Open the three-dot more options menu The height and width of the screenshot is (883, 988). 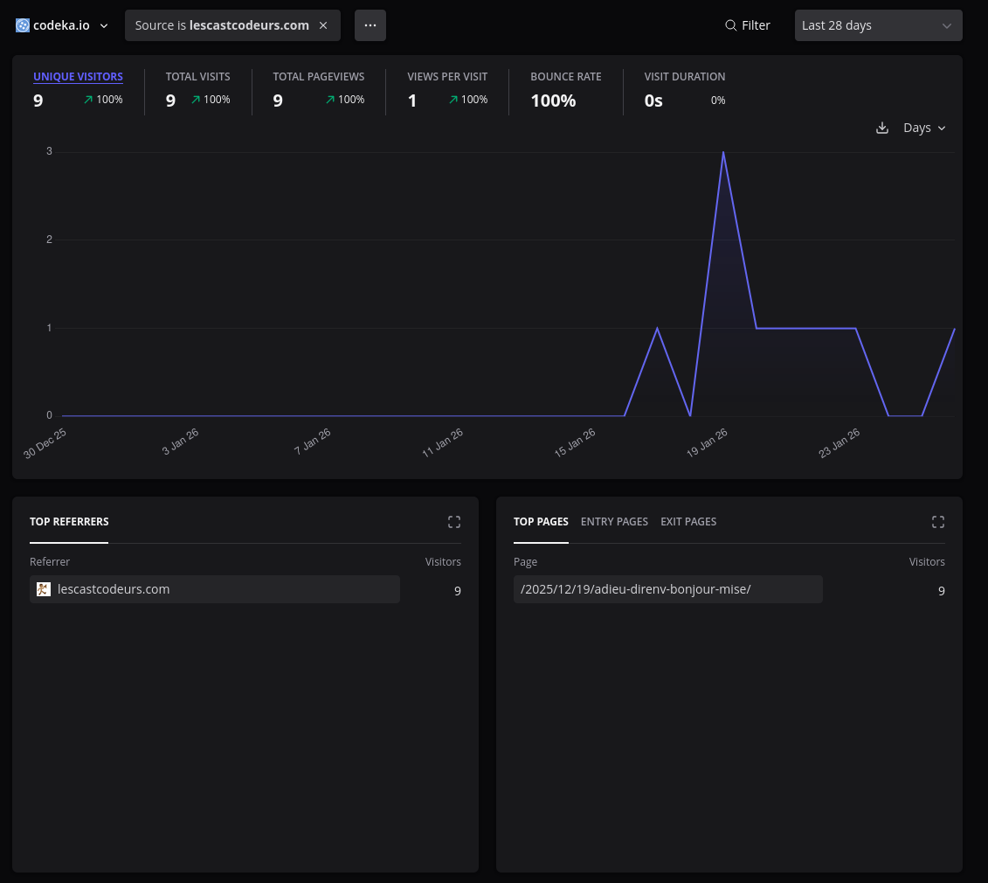370,25
